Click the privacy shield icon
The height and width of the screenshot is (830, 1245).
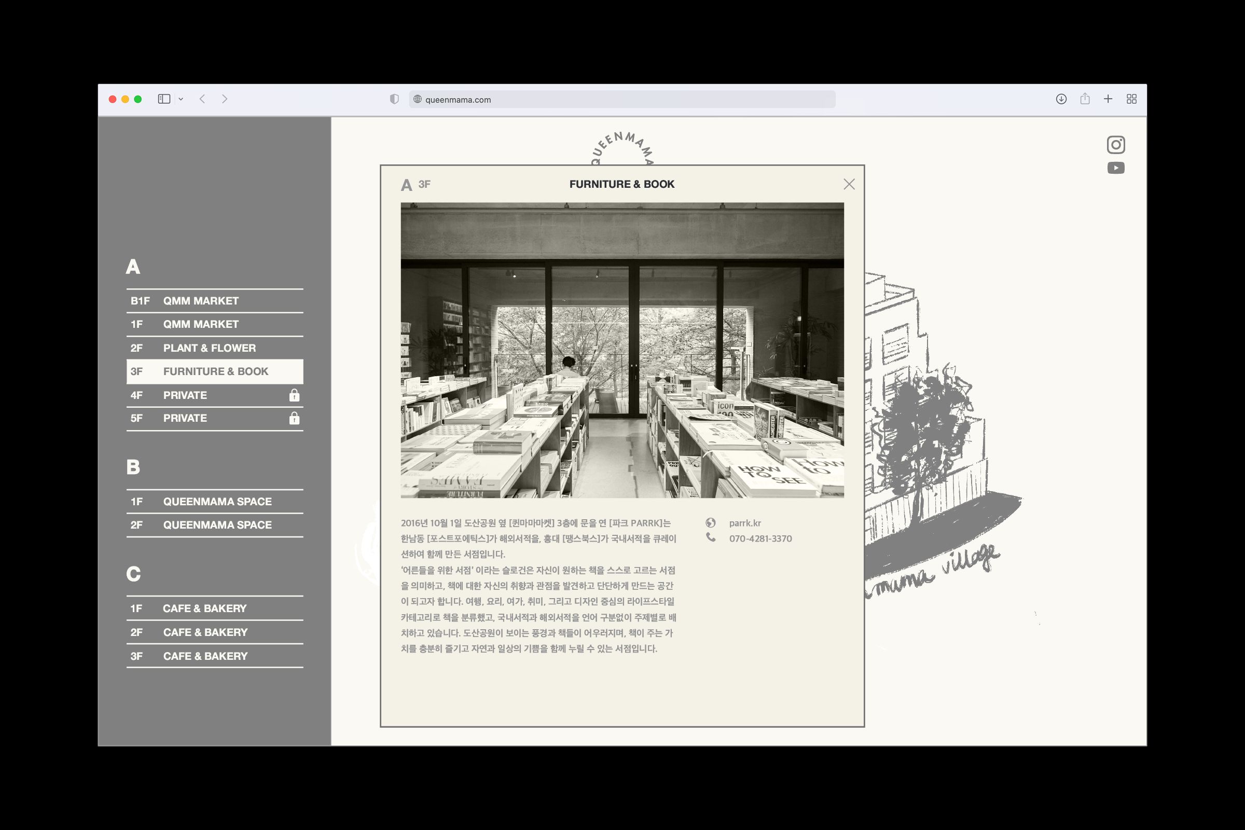tap(394, 99)
